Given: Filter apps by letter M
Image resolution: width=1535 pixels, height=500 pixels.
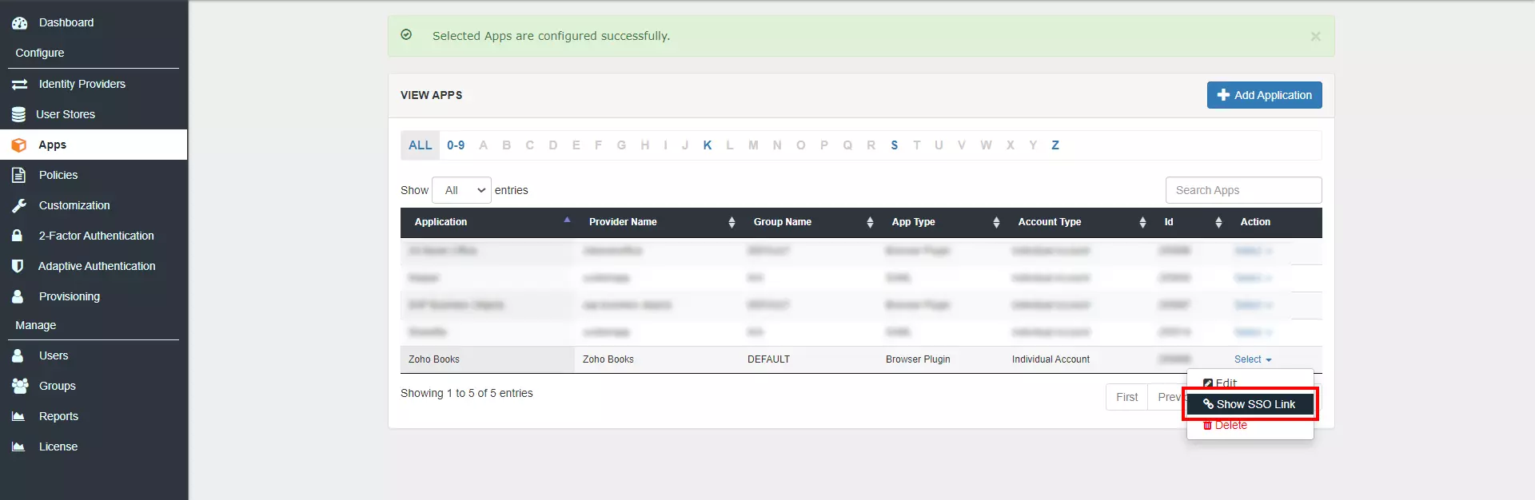Looking at the screenshot, I should coord(753,145).
